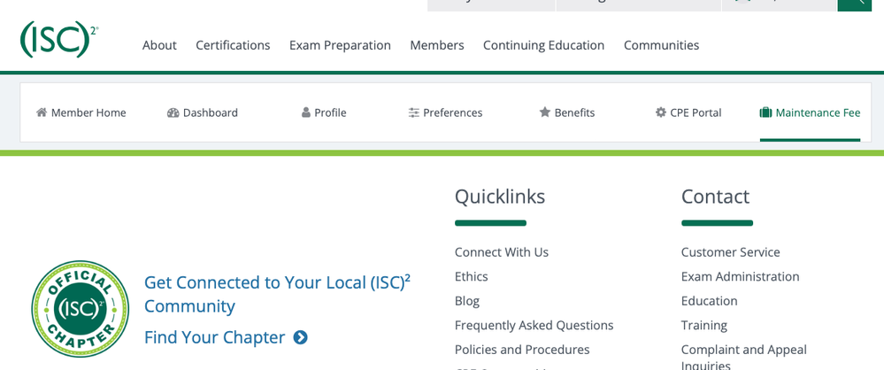
Task: Click the house icon beside Member Home
Action: [x=42, y=112]
